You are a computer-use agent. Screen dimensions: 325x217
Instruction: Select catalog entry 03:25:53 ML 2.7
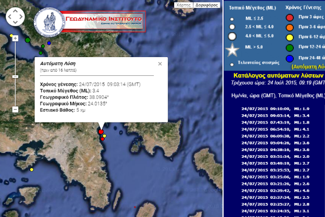(276, 170)
